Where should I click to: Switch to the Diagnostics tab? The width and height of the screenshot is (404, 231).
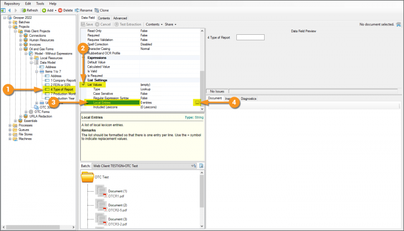pyautogui.click(x=248, y=99)
